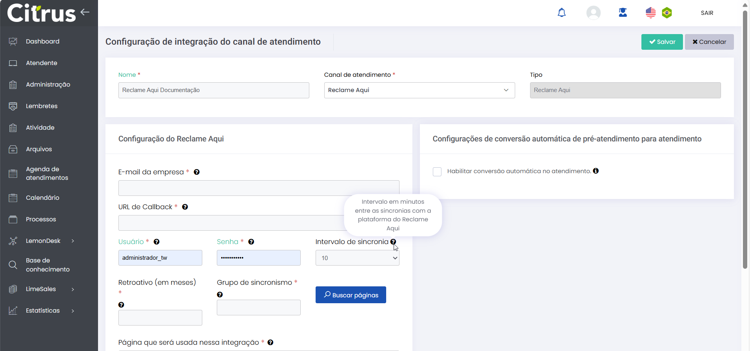The height and width of the screenshot is (351, 750).
Task: Go to Administração in sidebar
Action: [48, 85]
